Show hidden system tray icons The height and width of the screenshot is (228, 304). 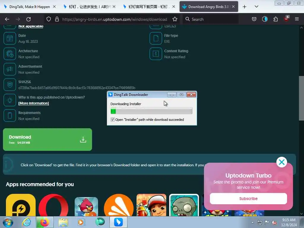coord(252,222)
